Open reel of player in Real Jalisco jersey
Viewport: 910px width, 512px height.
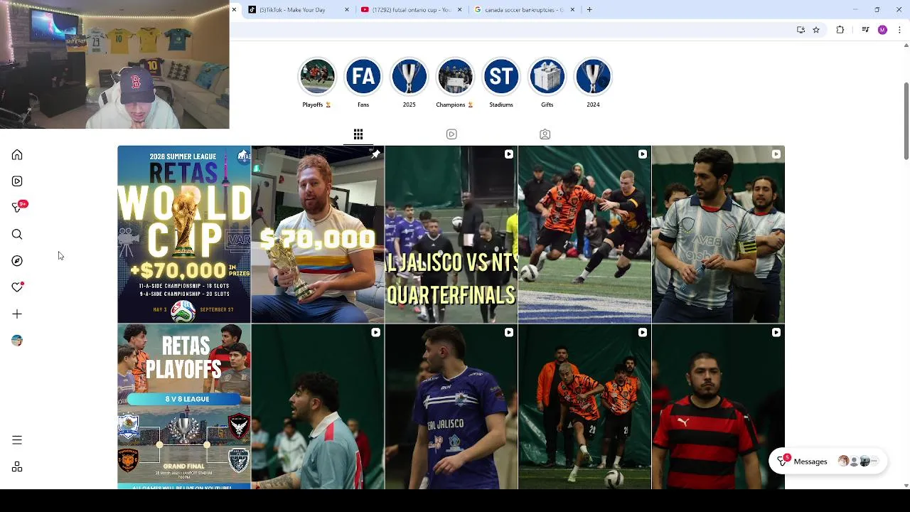click(x=451, y=407)
